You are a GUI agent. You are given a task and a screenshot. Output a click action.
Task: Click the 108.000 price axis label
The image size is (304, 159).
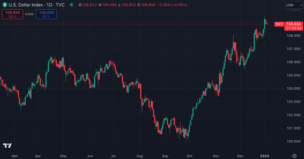pos(294,36)
